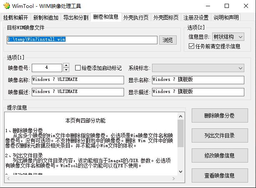View the 说明和声明 tab
This screenshot has width=256, height=188.
point(226,18)
